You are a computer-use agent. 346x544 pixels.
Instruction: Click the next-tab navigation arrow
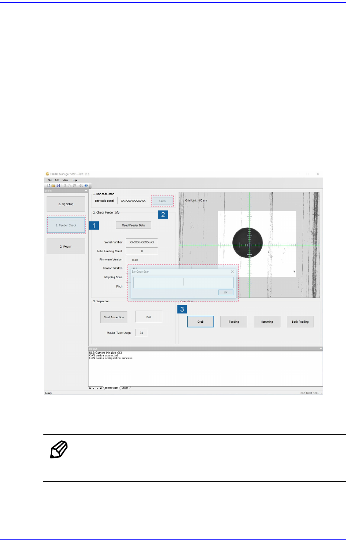coord(97,388)
